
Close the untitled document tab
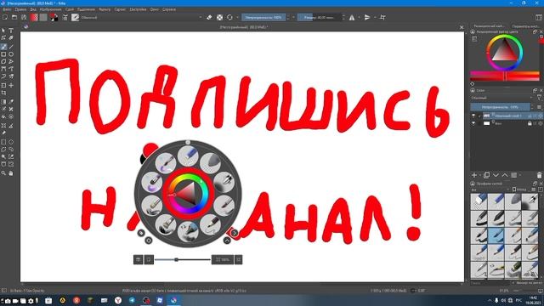pyautogui.click(x=462, y=27)
